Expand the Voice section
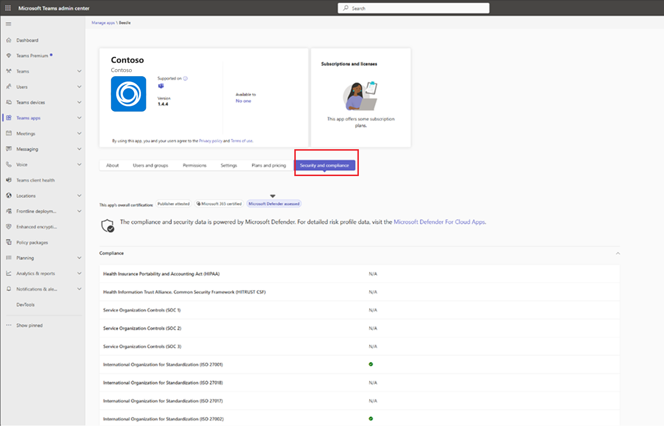Screen dimensions: 664x426 point(79,164)
